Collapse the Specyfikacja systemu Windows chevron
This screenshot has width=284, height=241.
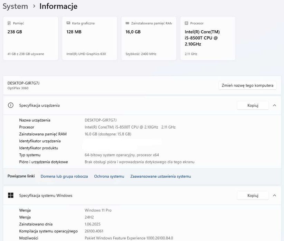click(274, 195)
